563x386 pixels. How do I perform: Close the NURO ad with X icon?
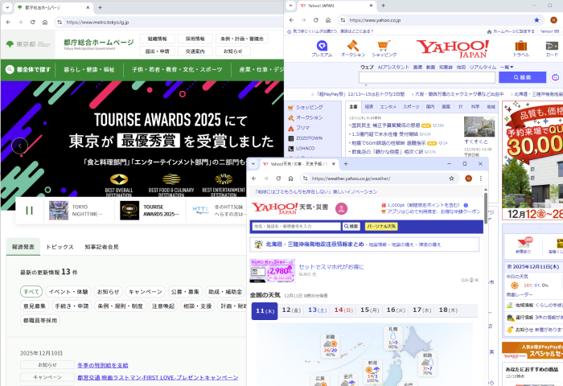tap(477, 280)
